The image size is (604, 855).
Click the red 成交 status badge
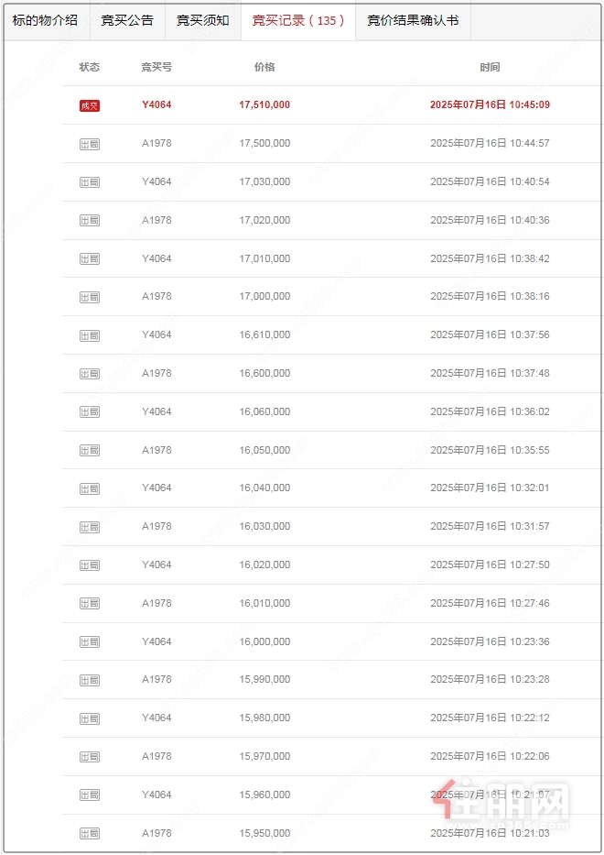[90, 105]
